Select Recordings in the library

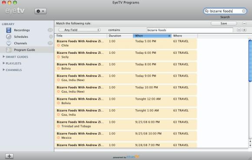pyautogui.click(x=22, y=30)
